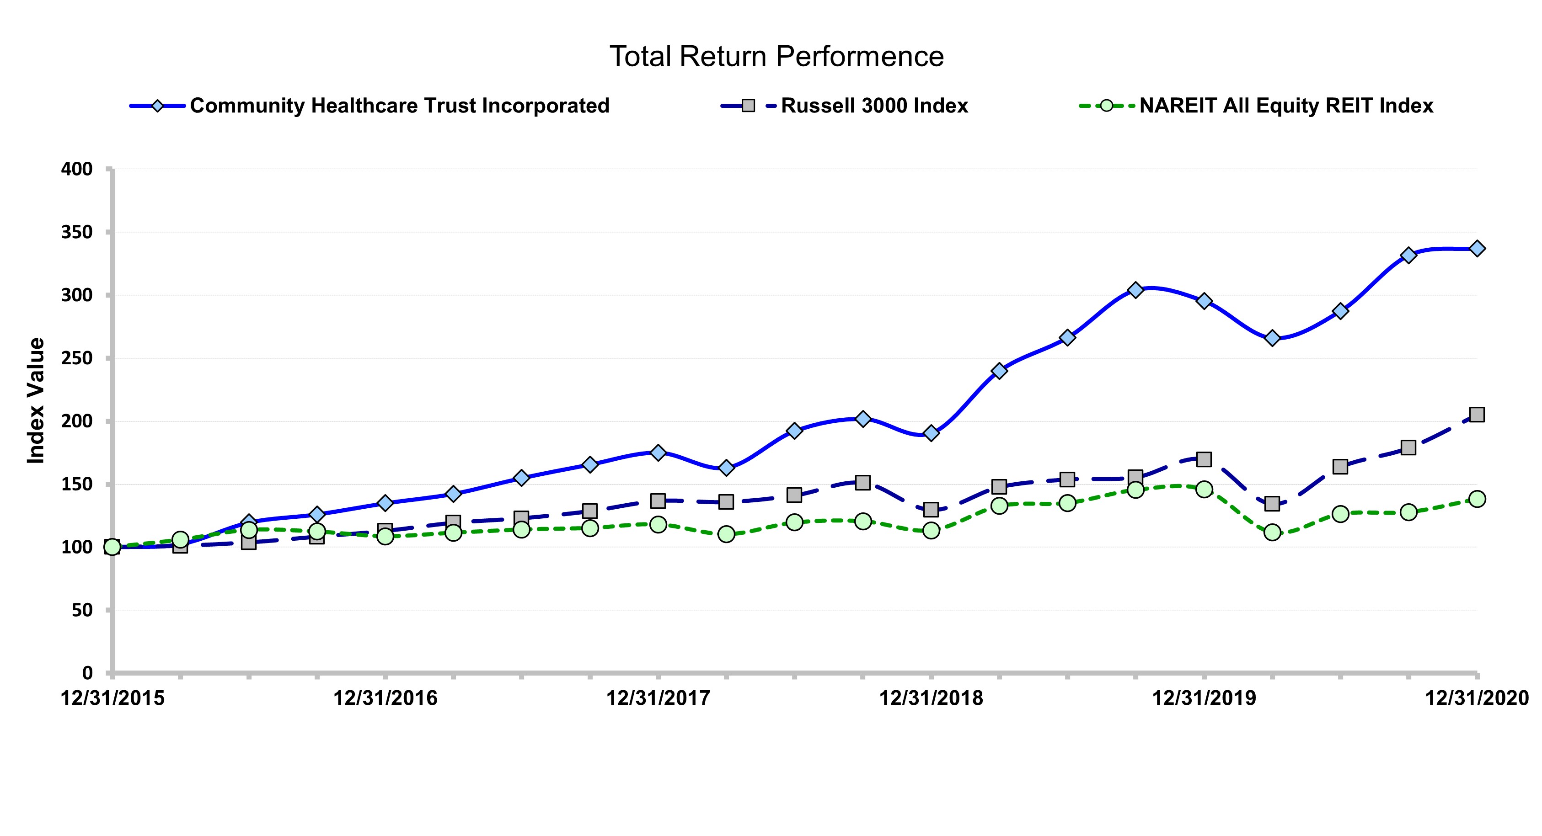Click the 400 y-axis value label
The width and height of the screenshot is (1542, 836).
click(x=77, y=170)
